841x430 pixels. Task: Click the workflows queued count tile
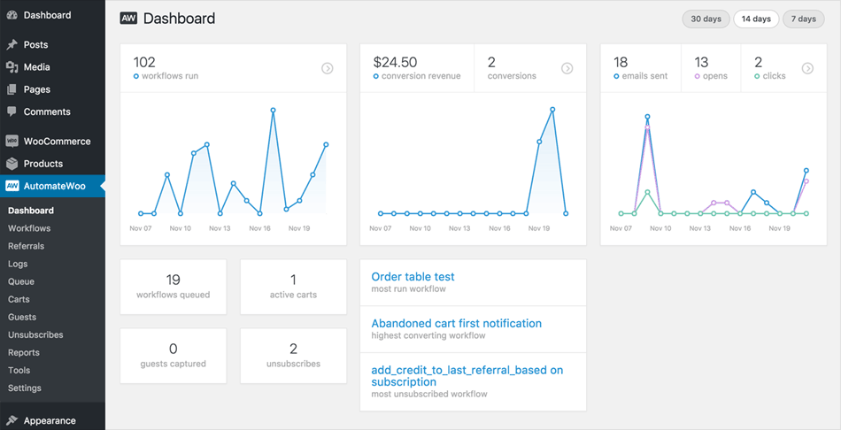coord(173,286)
